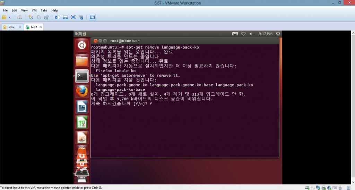This screenshot has height=190, width=355.
Task: Click the 터미널 title in top panel
Action: coord(80,34)
